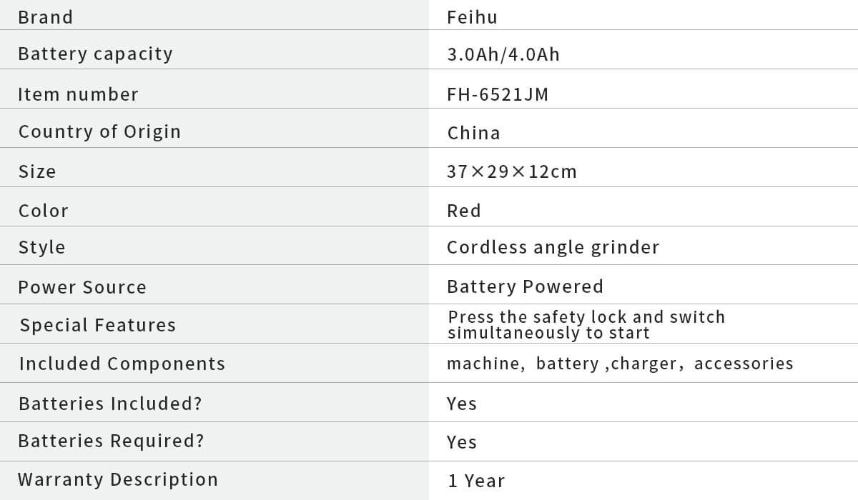The width and height of the screenshot is (858, 500).
Task: Click the Cordless angle grinder text
Action: 553,248
